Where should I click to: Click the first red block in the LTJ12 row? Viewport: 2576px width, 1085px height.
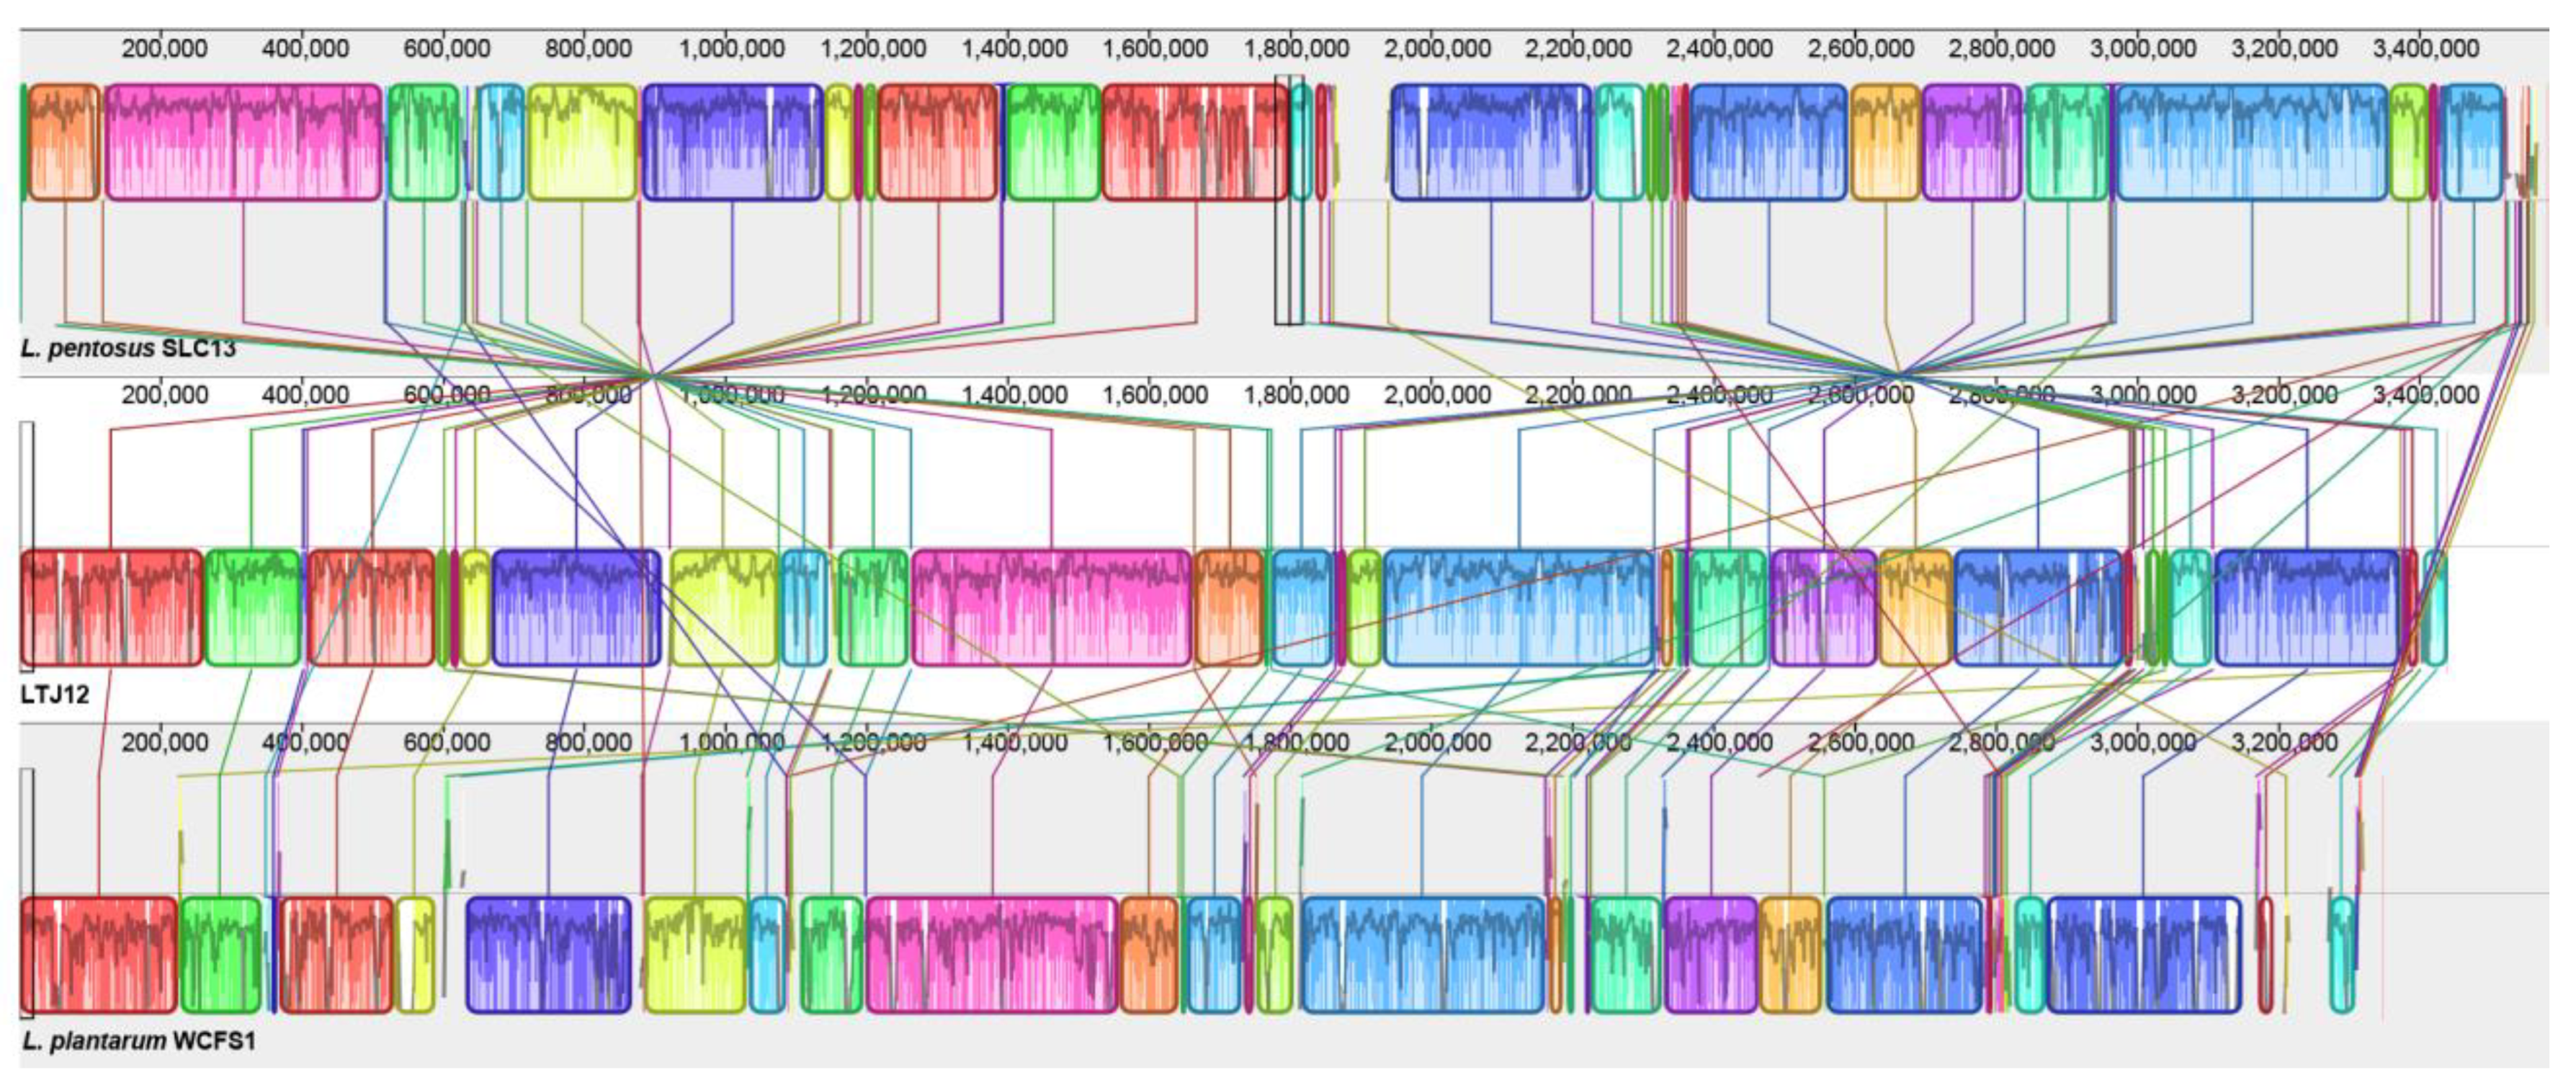(x=111, y=607)
